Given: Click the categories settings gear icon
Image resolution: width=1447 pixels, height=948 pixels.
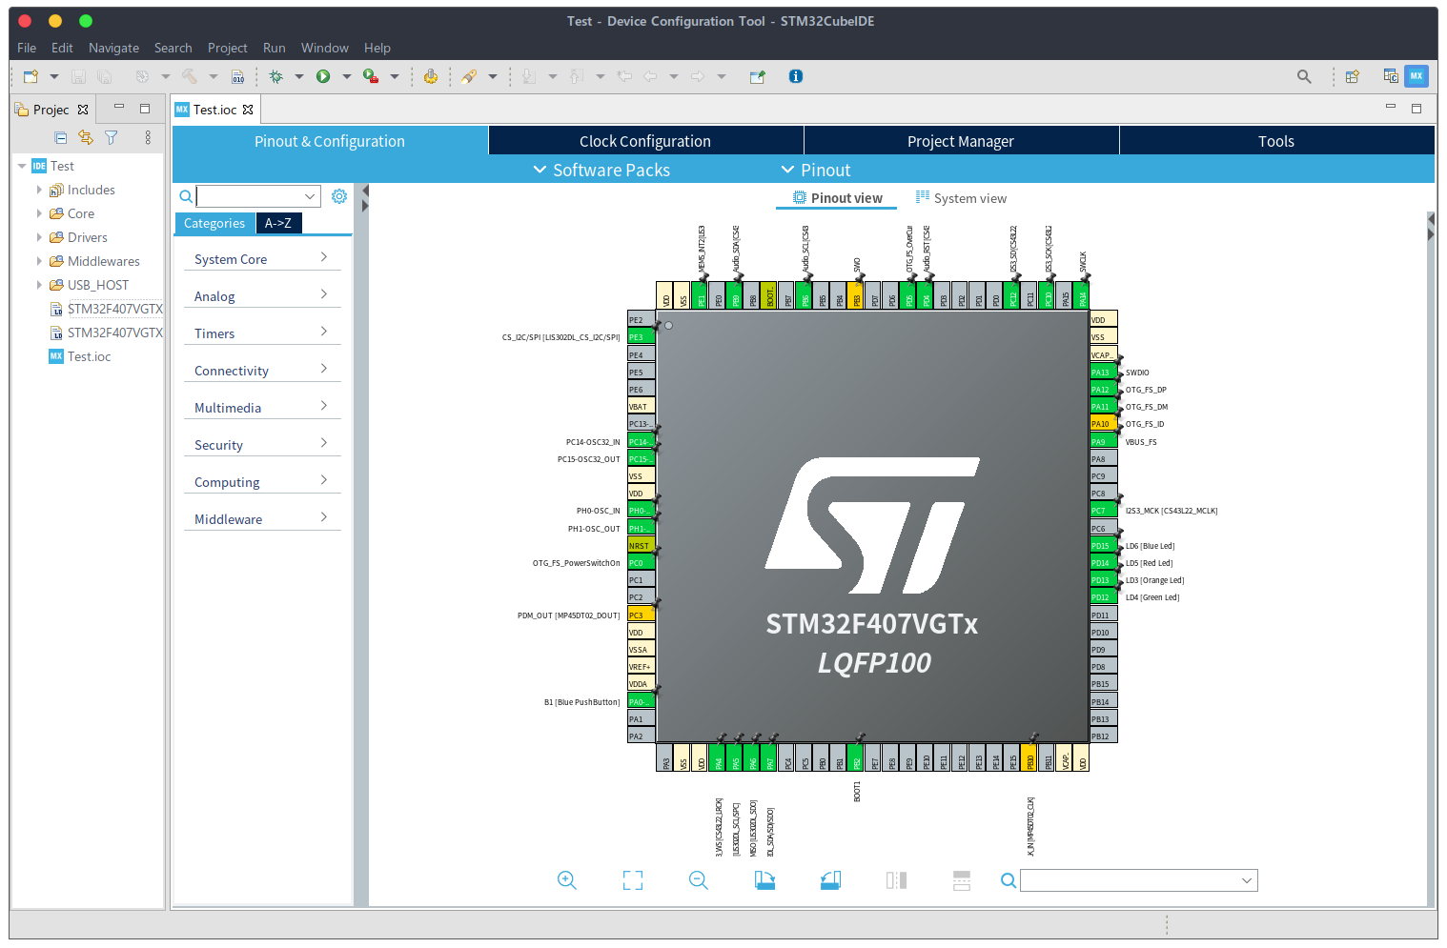Looking at the screenshot, I should [x=339, y=196].
